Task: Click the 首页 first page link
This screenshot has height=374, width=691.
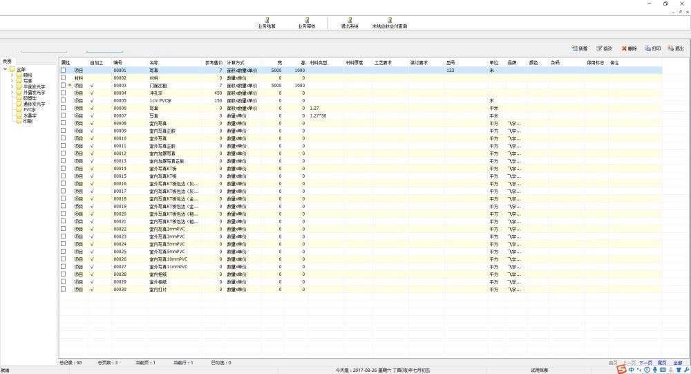Action: [613, 363]
